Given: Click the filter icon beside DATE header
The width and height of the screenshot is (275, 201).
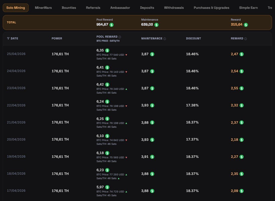Looking at the screenshot, I should click(8, 39).
